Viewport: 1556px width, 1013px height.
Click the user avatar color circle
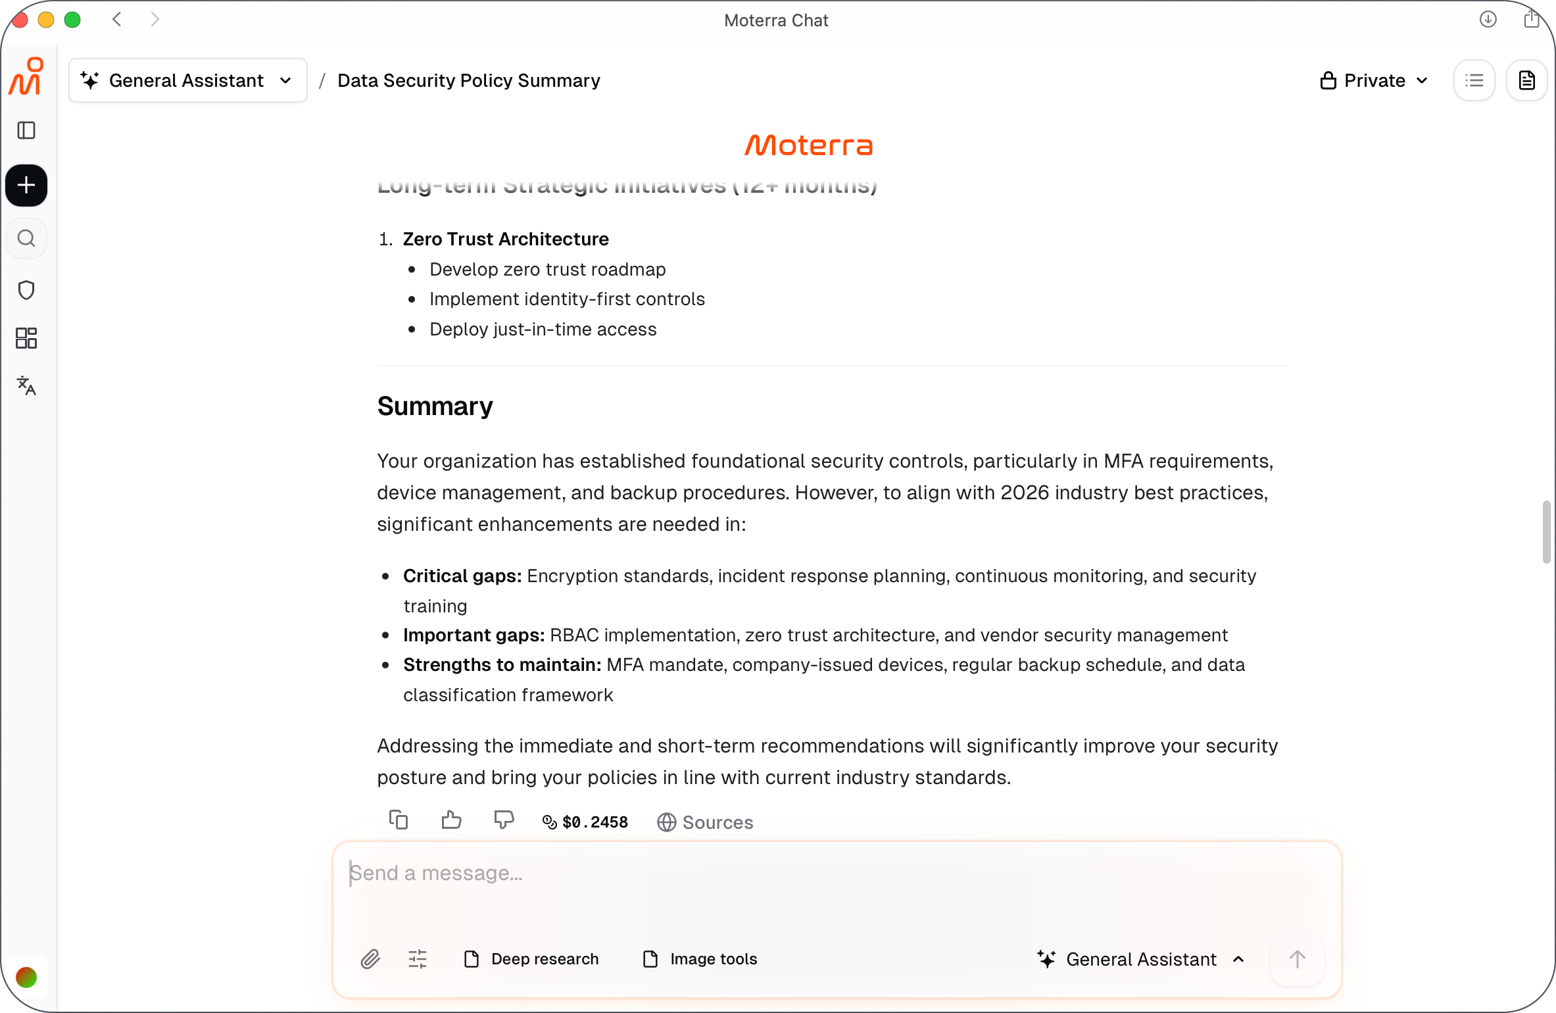tap(26, 977)
